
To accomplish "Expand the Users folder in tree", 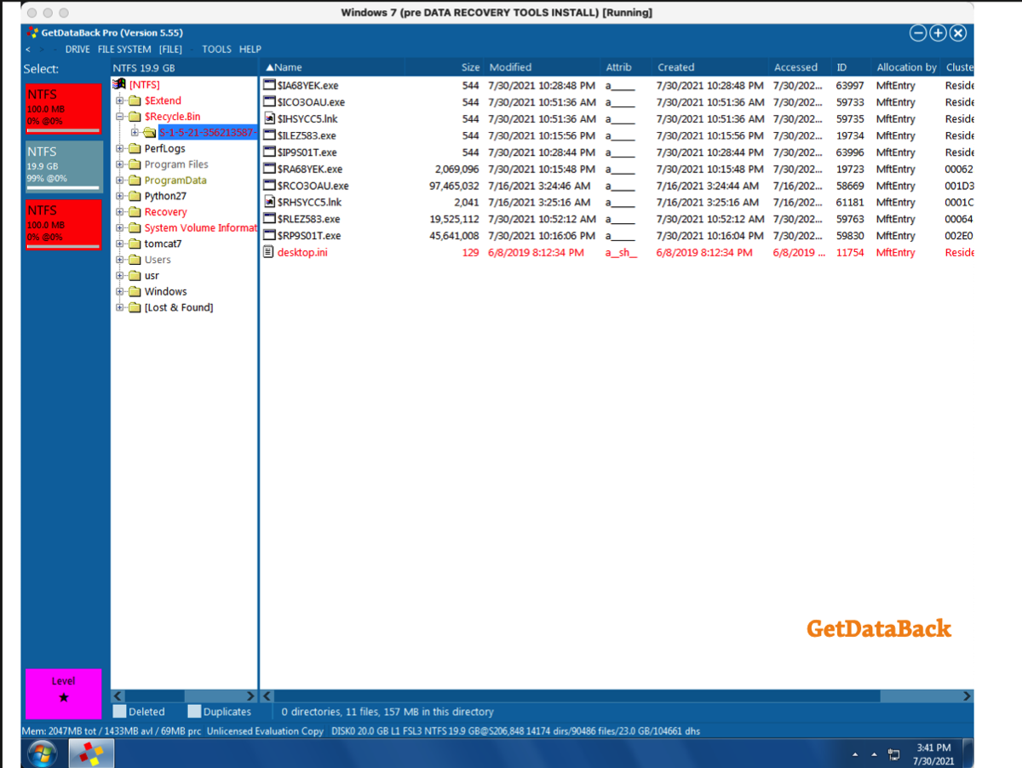I will [120, 261].
